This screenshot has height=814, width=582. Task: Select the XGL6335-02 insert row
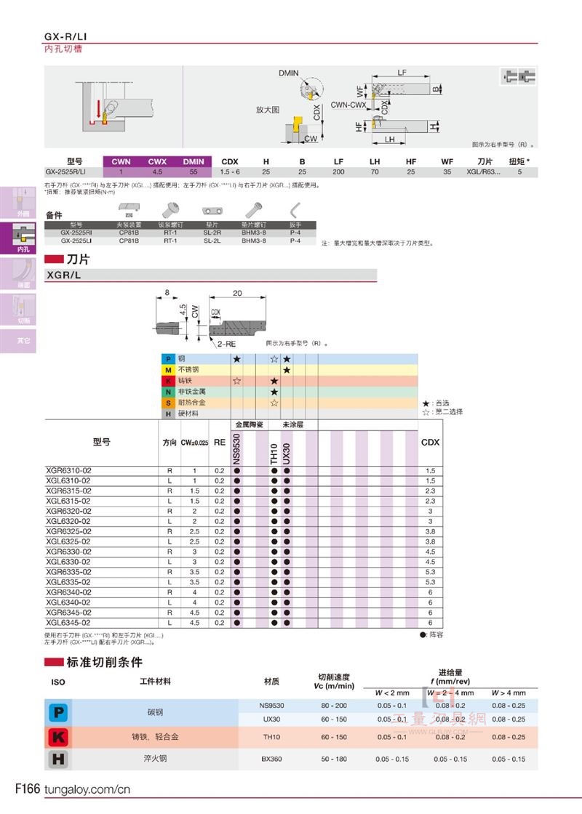pos(244,582)
